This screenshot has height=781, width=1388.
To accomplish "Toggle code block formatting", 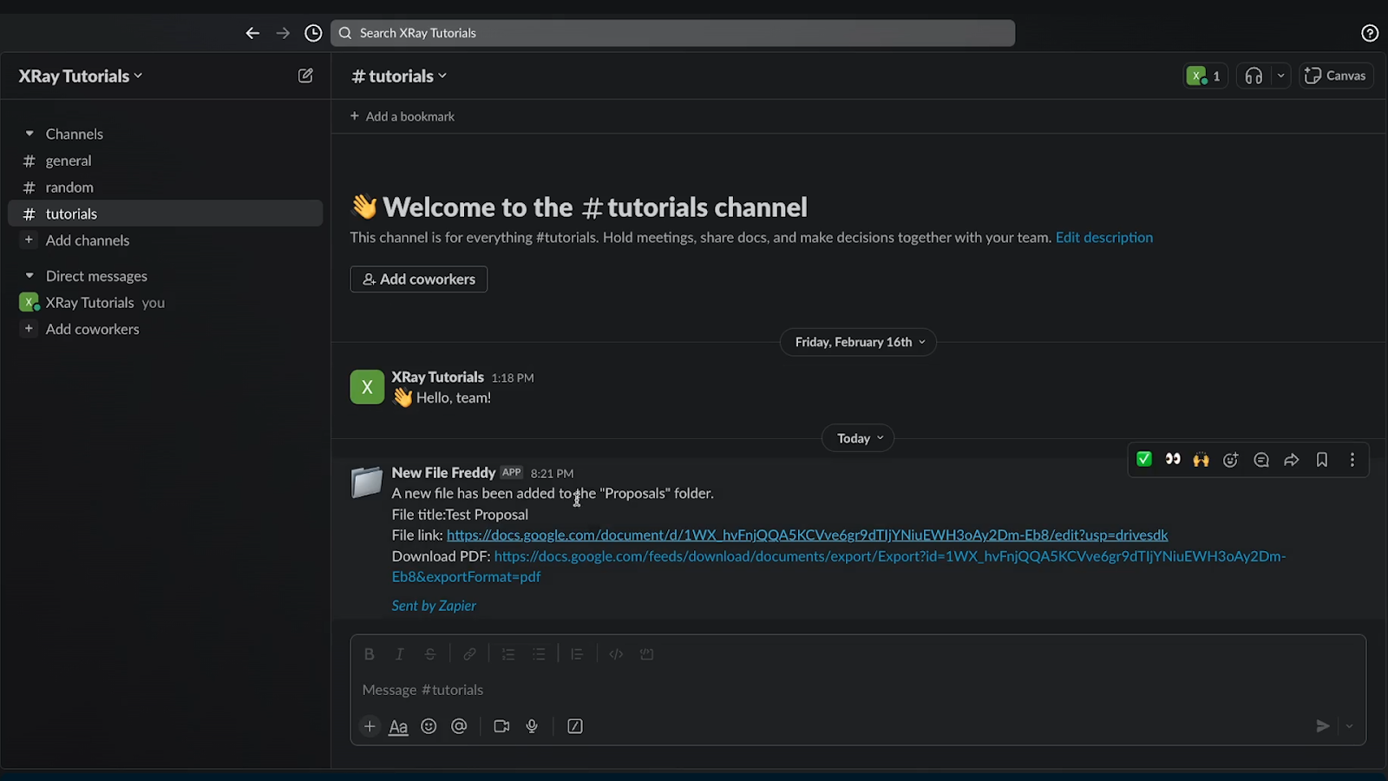I will 646,654.
